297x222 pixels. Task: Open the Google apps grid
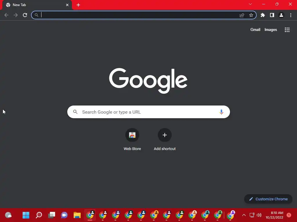(x=287, y=30)
